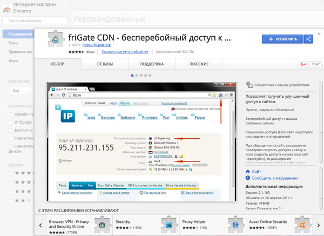Select Темы in the store sidebar
Screen dimensions: 324x236
point(13,43)
